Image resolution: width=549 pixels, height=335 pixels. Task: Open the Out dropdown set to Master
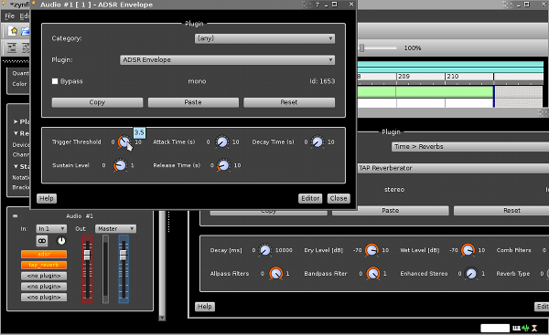(x=115, y=229)
